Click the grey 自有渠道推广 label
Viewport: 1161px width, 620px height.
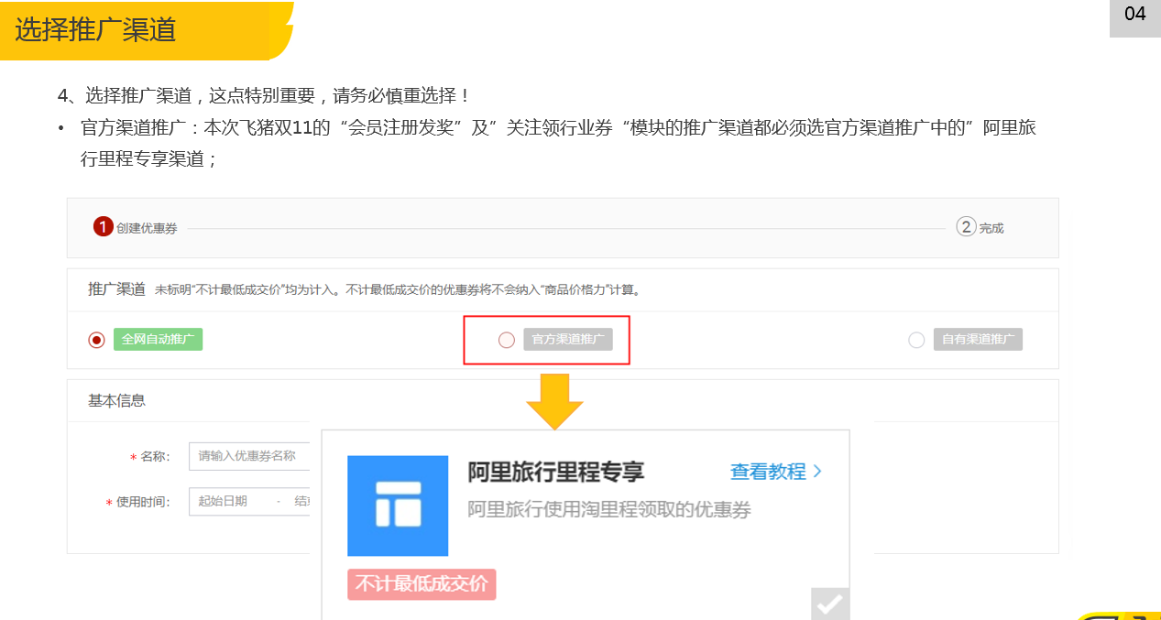(x=978, y=339)
